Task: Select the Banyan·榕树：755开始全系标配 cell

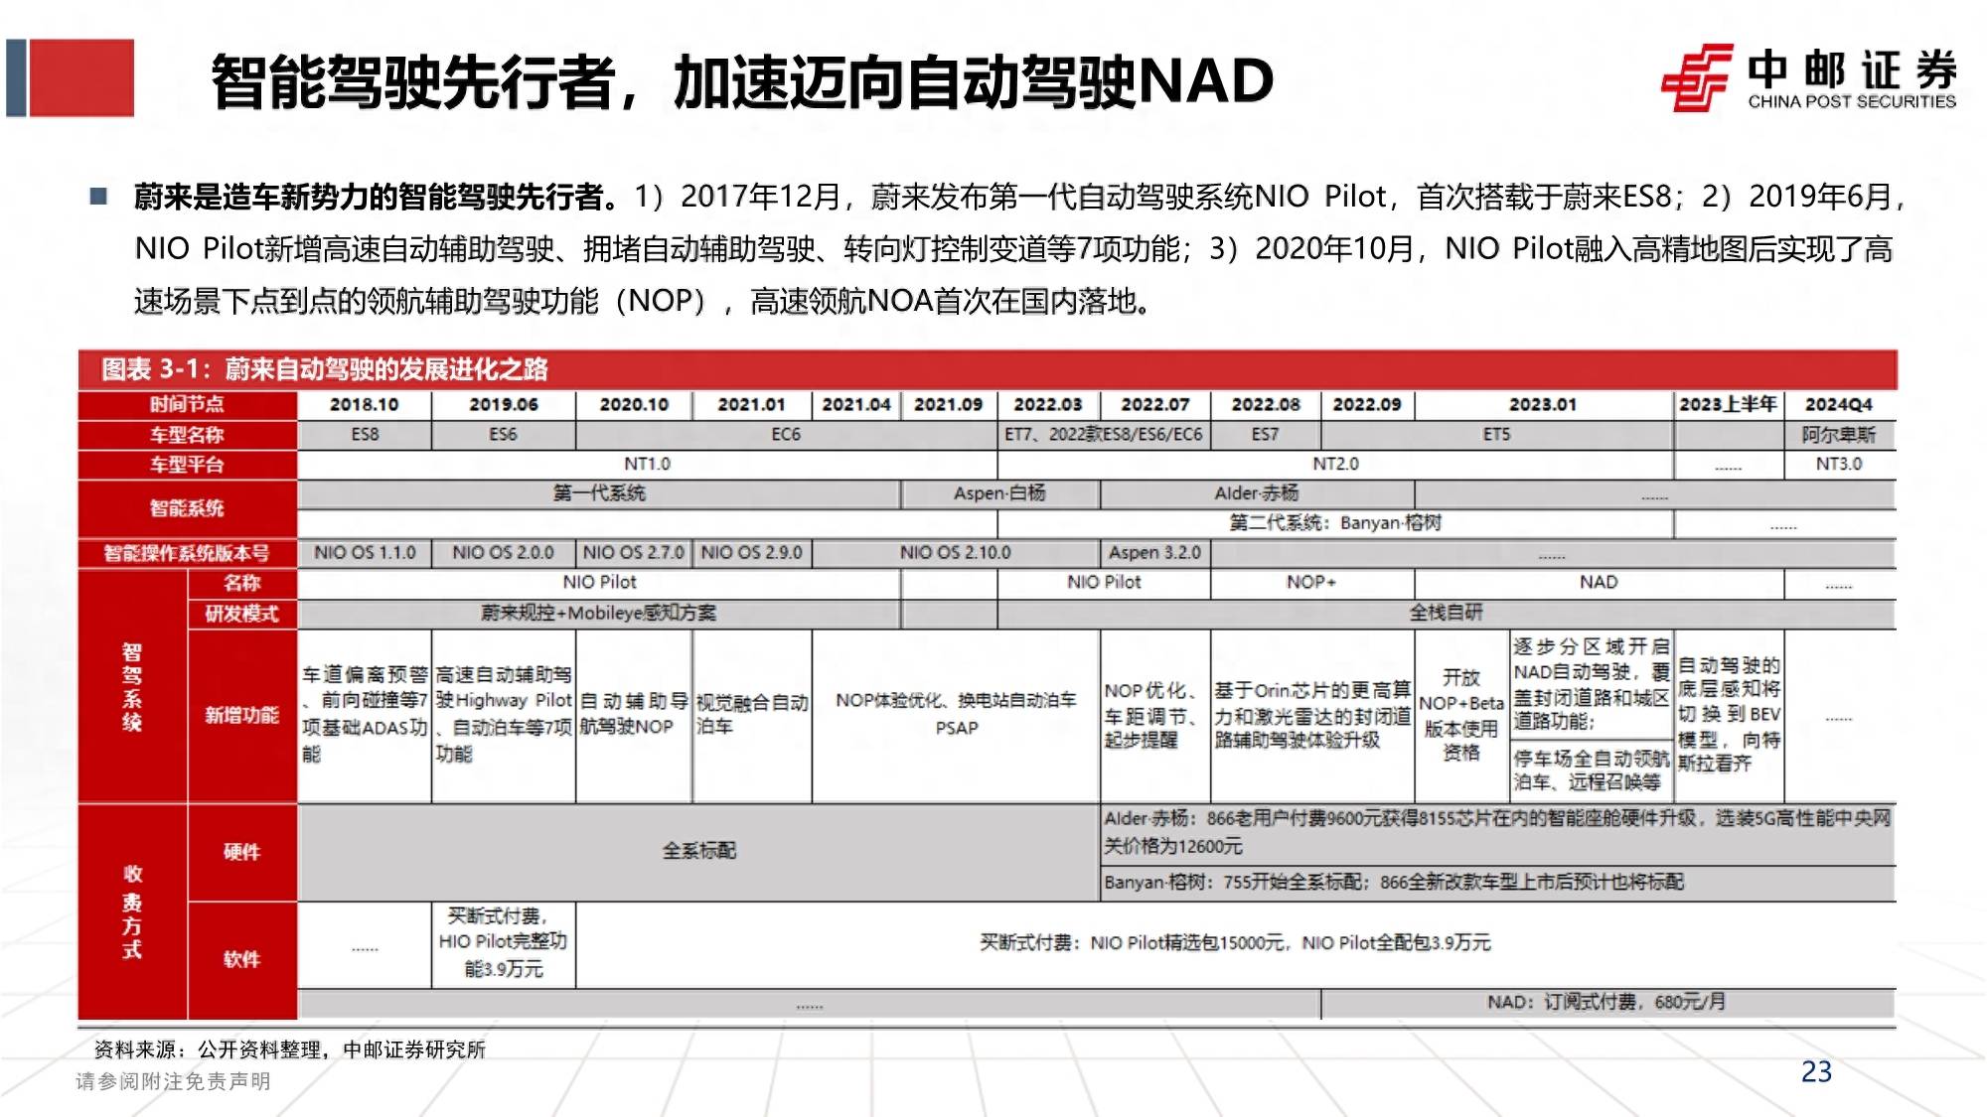Action: (1498, 882)
